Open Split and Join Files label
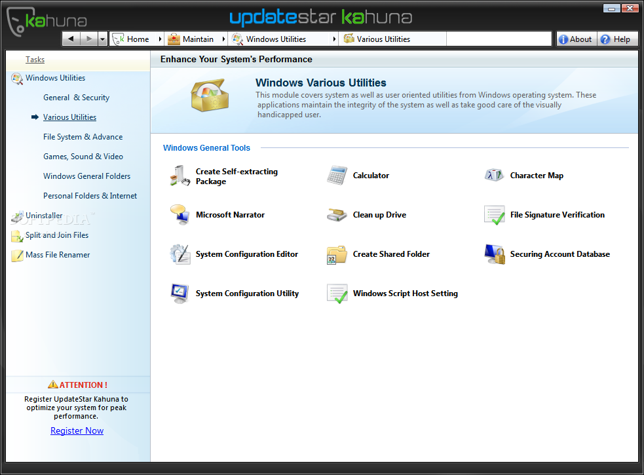Viewport: 644px width, 475px height. tap(57, 235)
